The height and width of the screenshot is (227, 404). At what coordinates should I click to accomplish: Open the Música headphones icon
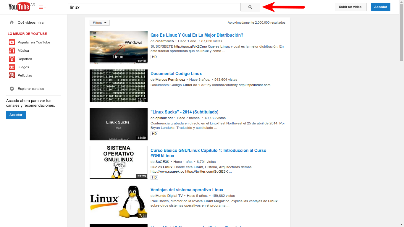12,51
